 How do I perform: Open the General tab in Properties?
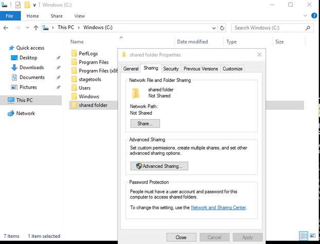(x=131, y=69)
